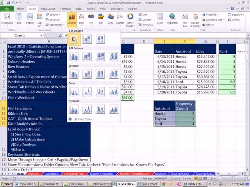Select the 3-D Column chart, last in row
Viewport: 250px width, 187px height.
pos(114,56)
